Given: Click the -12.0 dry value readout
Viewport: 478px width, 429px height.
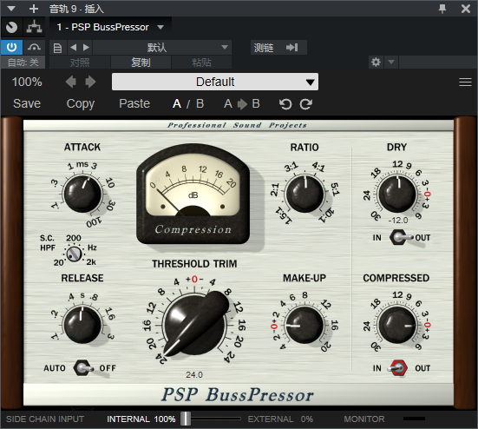Looking at the screenshot, I should (398, 220).
